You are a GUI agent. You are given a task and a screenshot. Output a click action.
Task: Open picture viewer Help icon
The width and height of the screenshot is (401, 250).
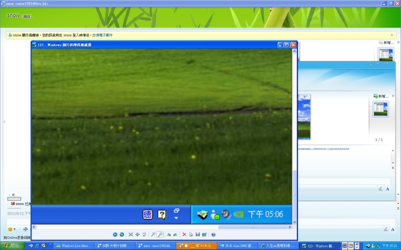213,234
